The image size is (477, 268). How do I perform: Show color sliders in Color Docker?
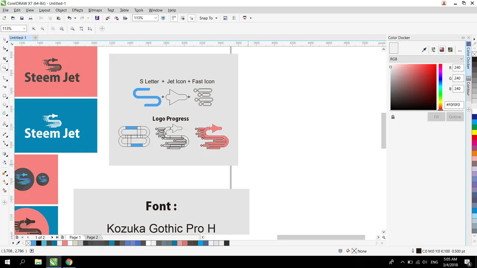pos(433,50)
